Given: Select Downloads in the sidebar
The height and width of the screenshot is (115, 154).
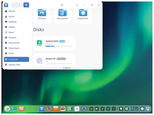Looking at the screenshot, I should coord(16,48).
